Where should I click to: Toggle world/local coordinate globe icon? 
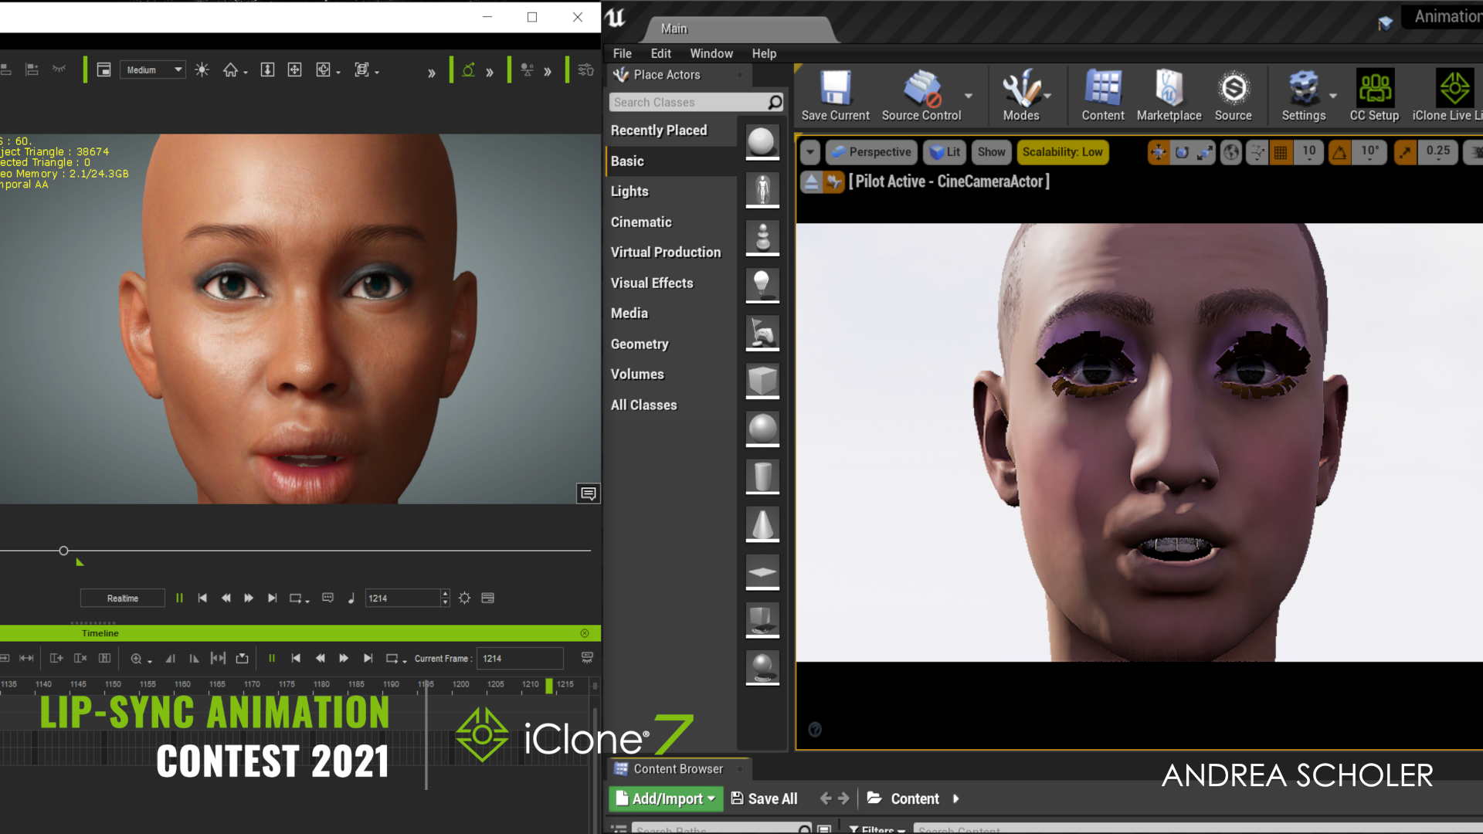pos(1231,152)
